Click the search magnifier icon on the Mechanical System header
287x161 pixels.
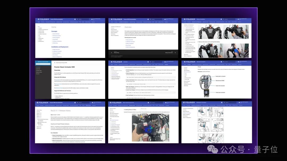click(x=224, y=62)
